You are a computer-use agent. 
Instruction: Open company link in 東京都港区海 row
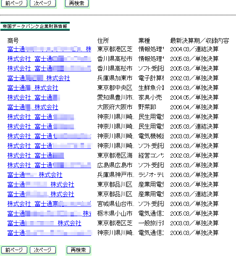pyautogui.click(x=36, y=156)
